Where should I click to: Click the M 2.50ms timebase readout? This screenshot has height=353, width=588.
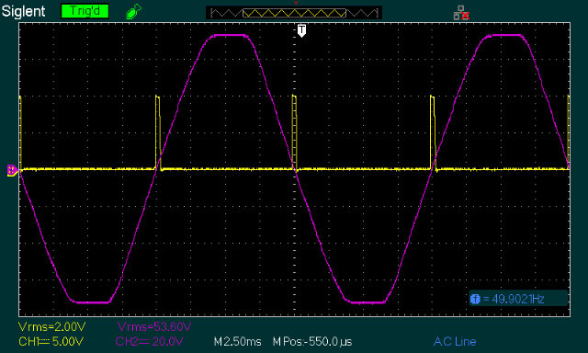point(237,341)
